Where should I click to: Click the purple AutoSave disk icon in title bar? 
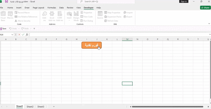pyautogui.click(x=6, y=2)
